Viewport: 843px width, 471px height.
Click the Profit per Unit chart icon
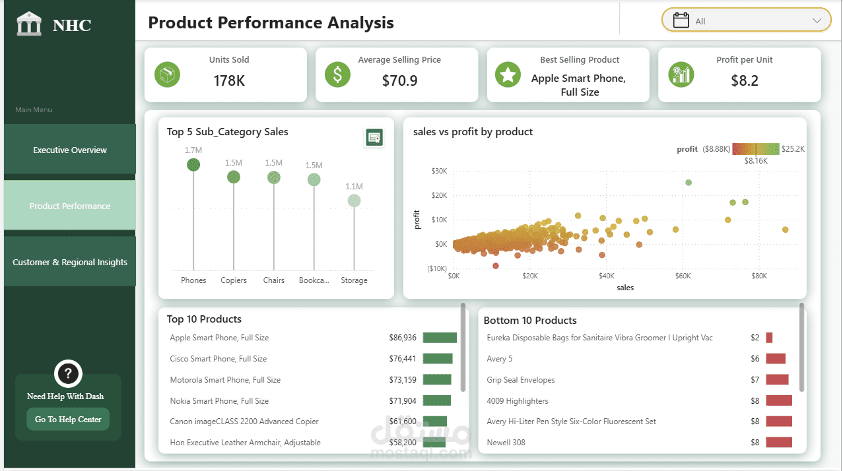(x=681, y=74)
